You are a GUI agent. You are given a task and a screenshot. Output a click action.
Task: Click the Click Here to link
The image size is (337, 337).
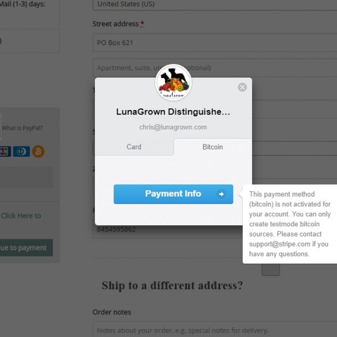[x=21, y=216]
